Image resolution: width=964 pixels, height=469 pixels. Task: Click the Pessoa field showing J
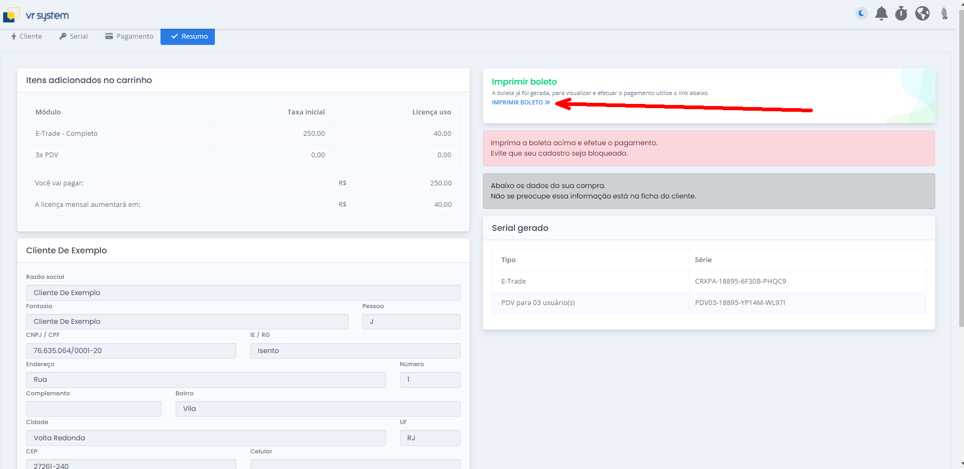click(411, 322)
